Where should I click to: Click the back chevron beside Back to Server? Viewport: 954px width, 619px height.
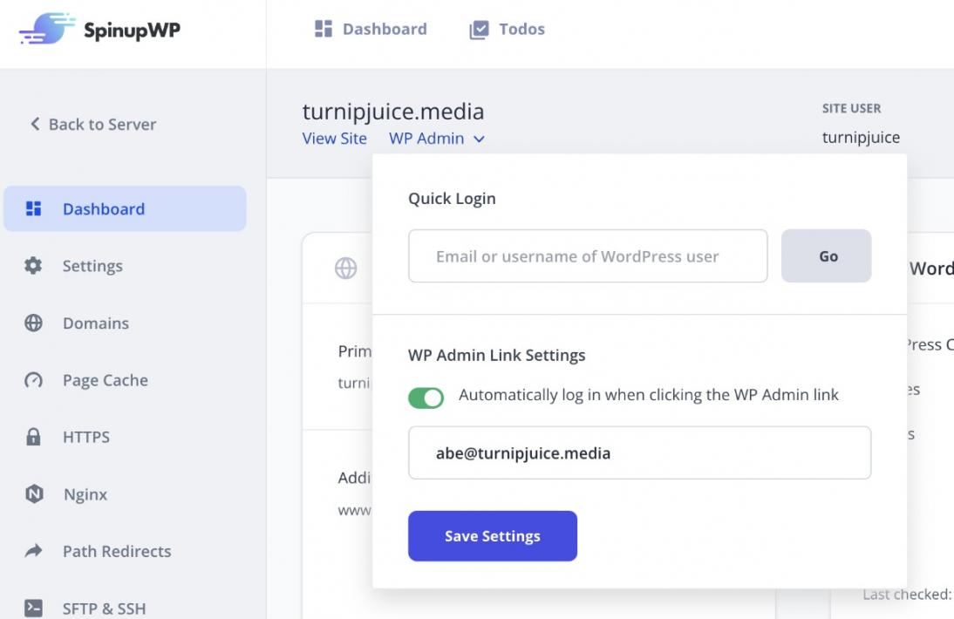pos(35,124)
